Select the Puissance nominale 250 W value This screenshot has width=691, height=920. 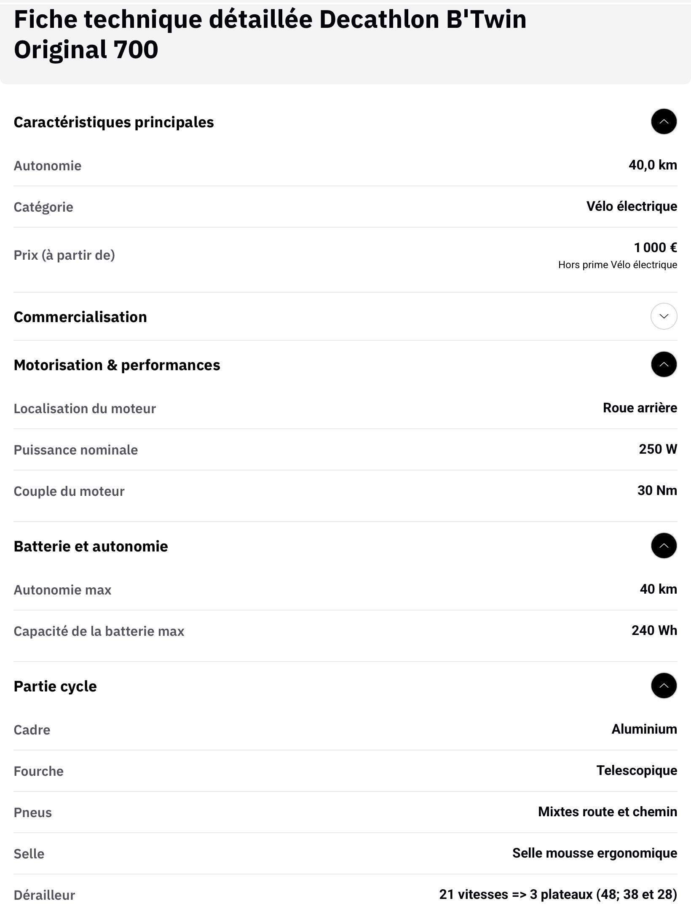(658, 449)
